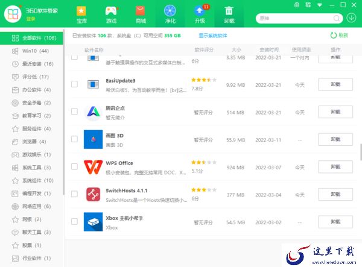The width and height of the screenshot is (362, 267).
Task: Select Win10 (44) category
Action: tap(31, 51)
